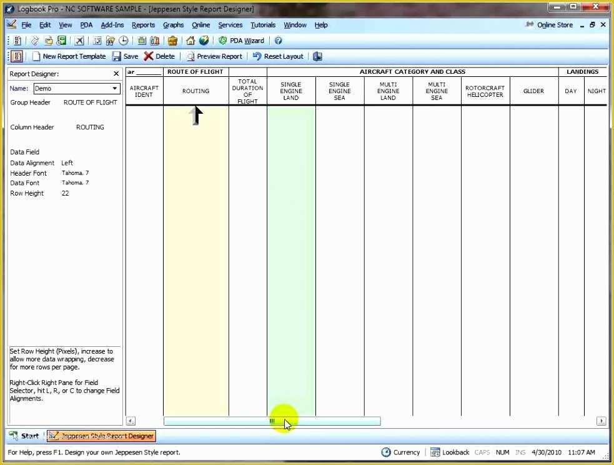Open the PDA menu

[86, 24]
